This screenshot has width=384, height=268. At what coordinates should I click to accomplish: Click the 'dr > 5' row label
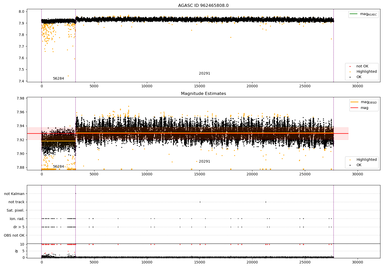coord(19,227)
